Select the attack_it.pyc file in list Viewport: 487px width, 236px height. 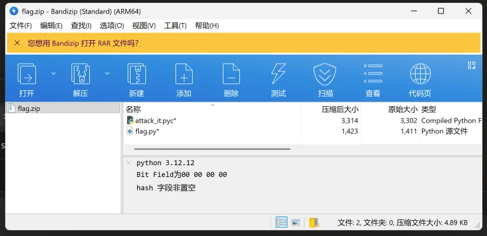click(x=155, y=120)
